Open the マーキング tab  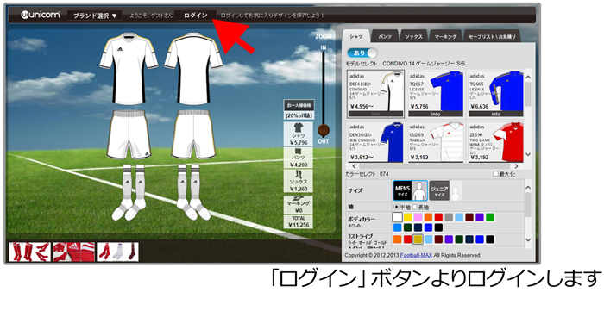tap(446, 36)
